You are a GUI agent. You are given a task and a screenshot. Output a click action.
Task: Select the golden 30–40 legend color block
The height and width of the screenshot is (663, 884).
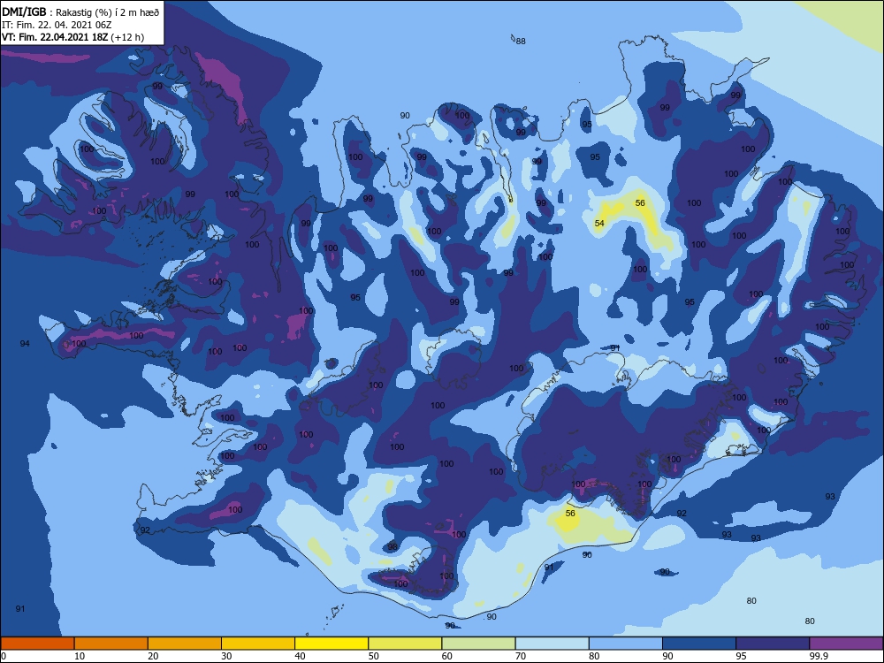coord(258,644)
